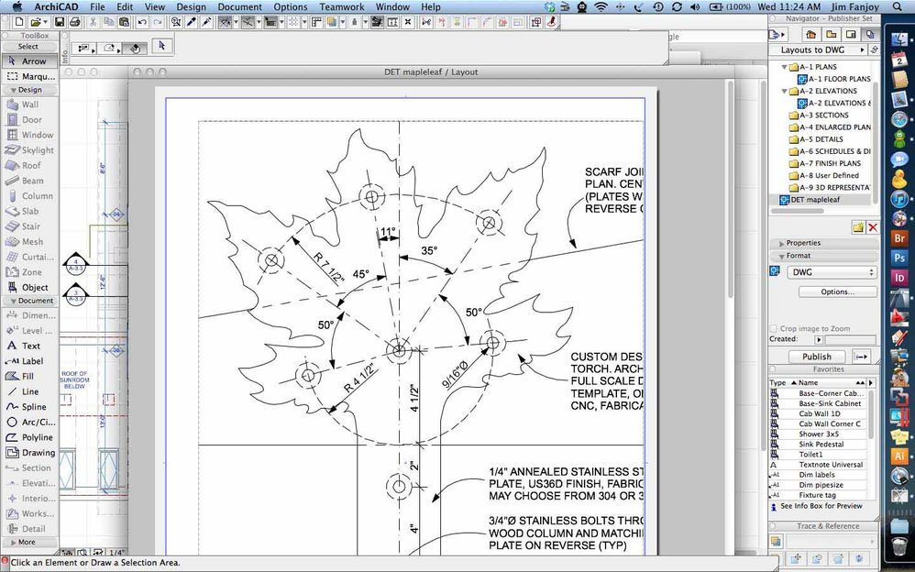Open the File menu

click(97, 7)
